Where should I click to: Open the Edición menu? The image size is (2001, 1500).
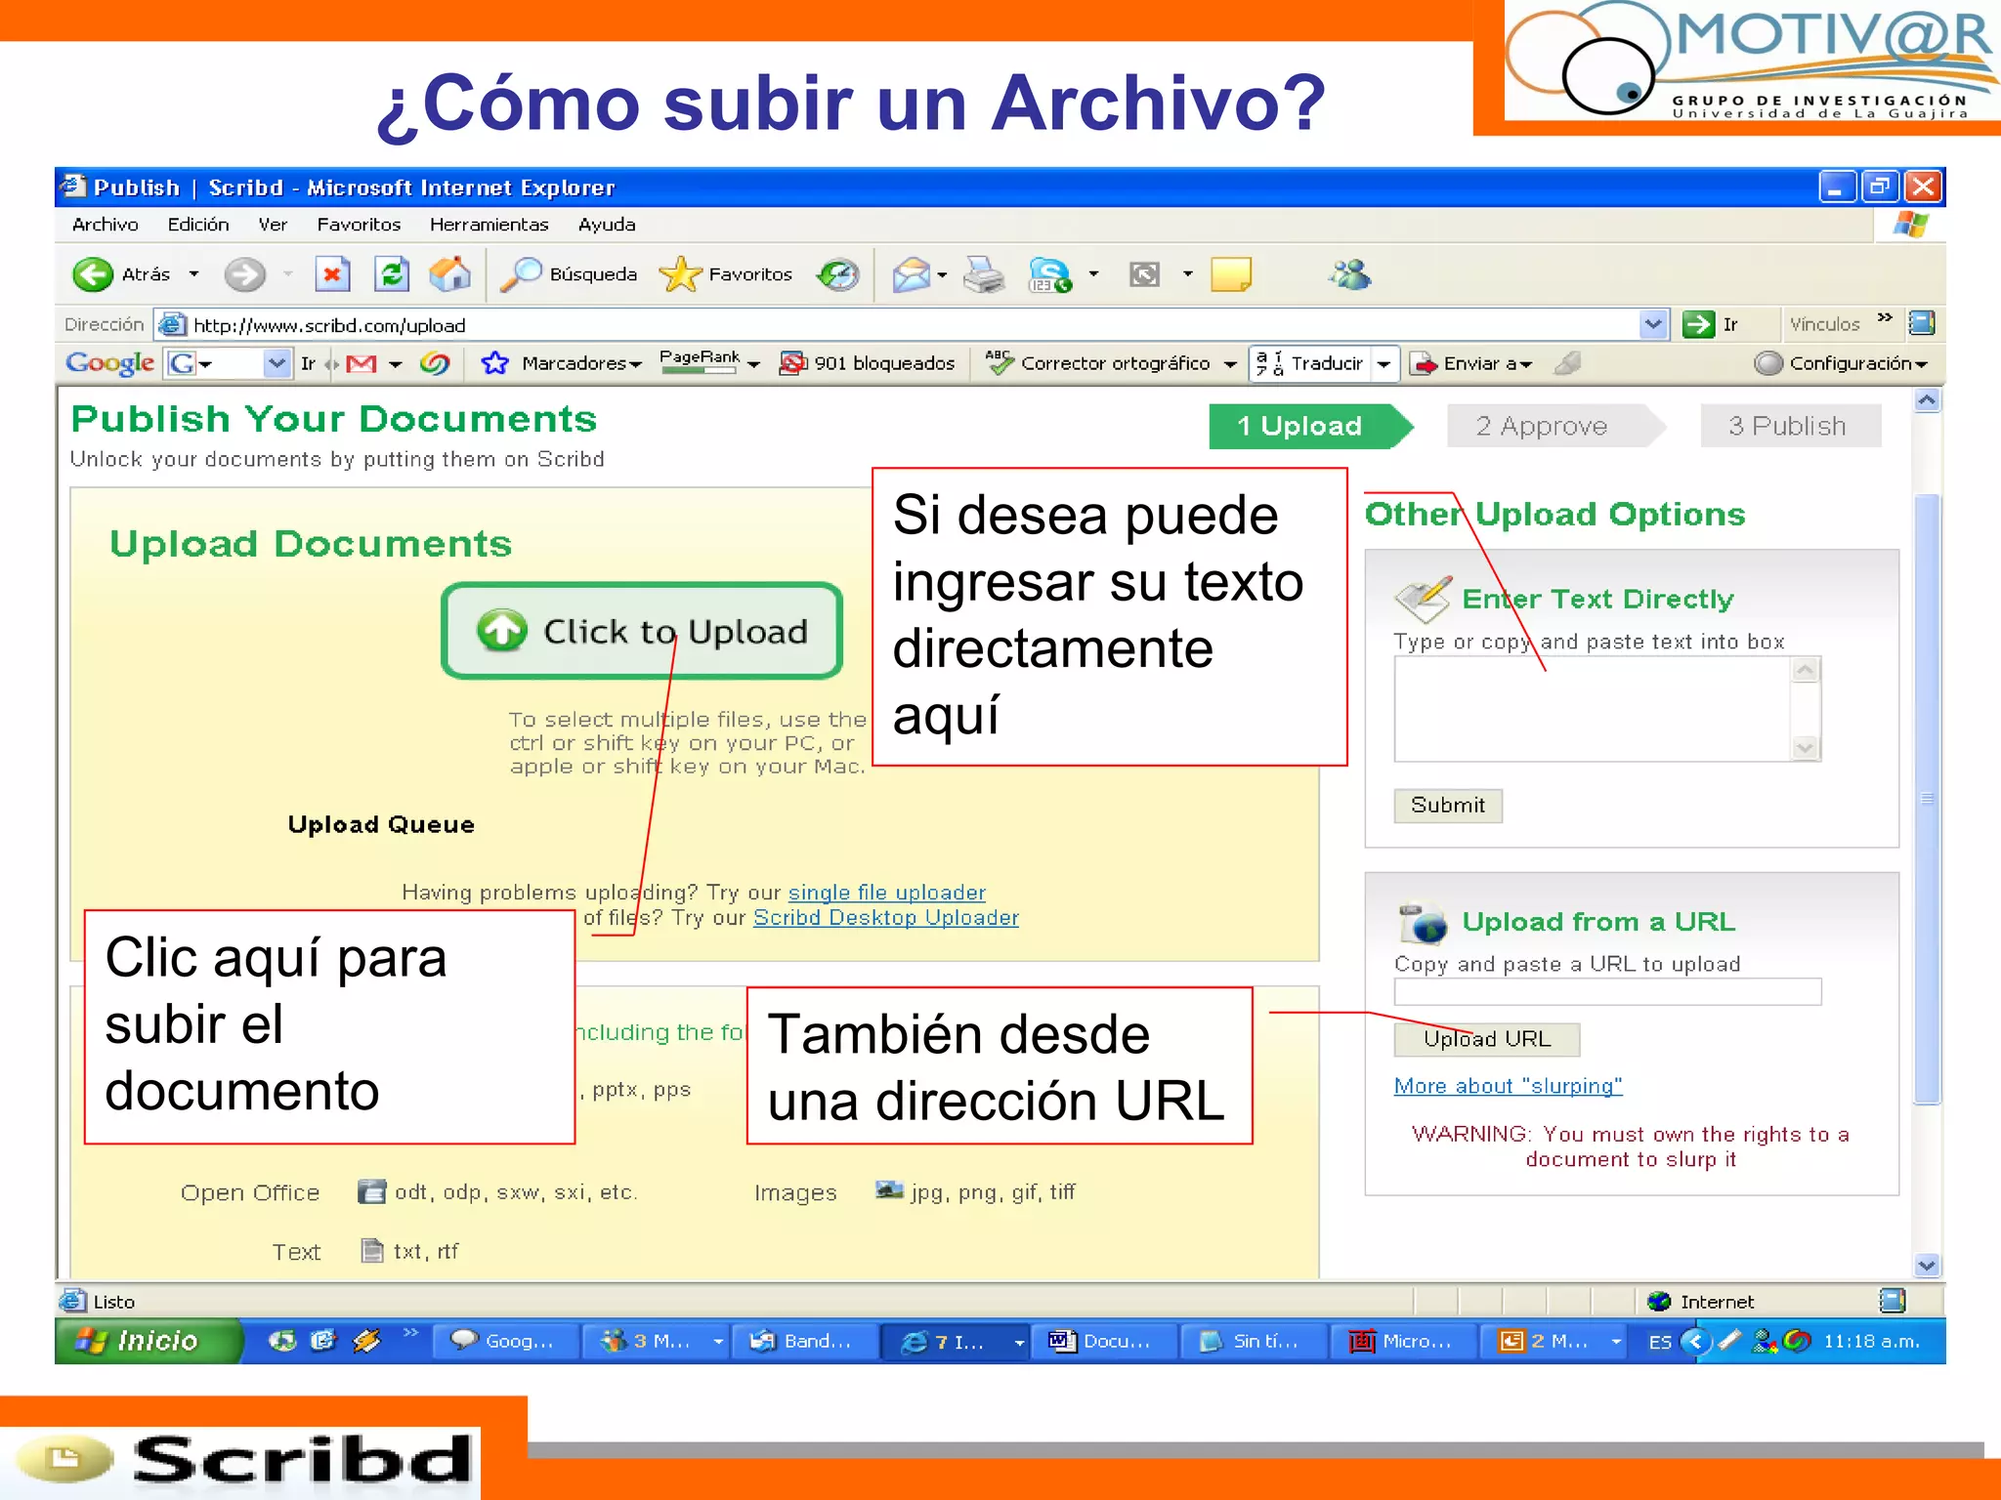pos(198,225)
